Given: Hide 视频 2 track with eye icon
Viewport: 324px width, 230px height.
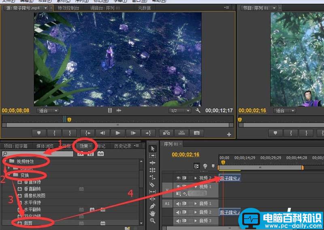Looking at the screenshot, I should pyautogui.click(x=178, y=178).
